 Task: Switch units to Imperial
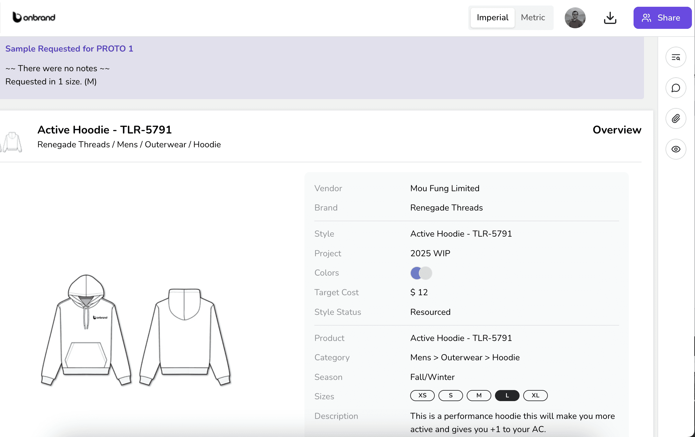(x=492, y=17)
